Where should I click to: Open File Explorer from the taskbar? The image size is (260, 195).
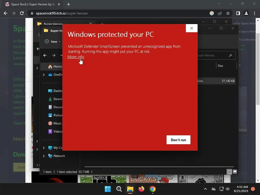click(x=130, y=189)
